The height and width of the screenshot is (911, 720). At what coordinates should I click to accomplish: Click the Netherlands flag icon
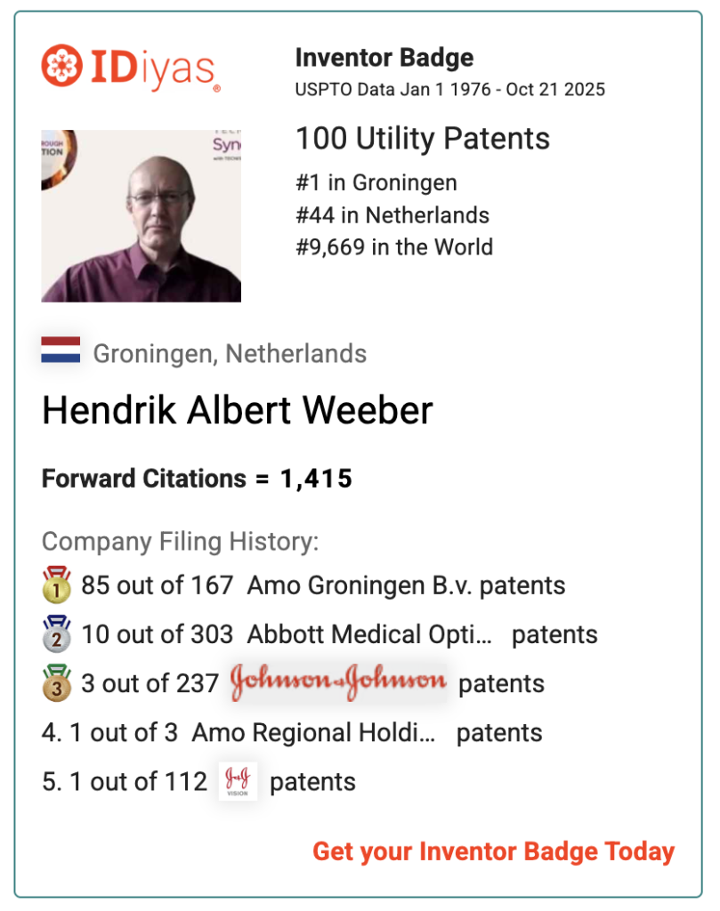(x=61, y=351)
